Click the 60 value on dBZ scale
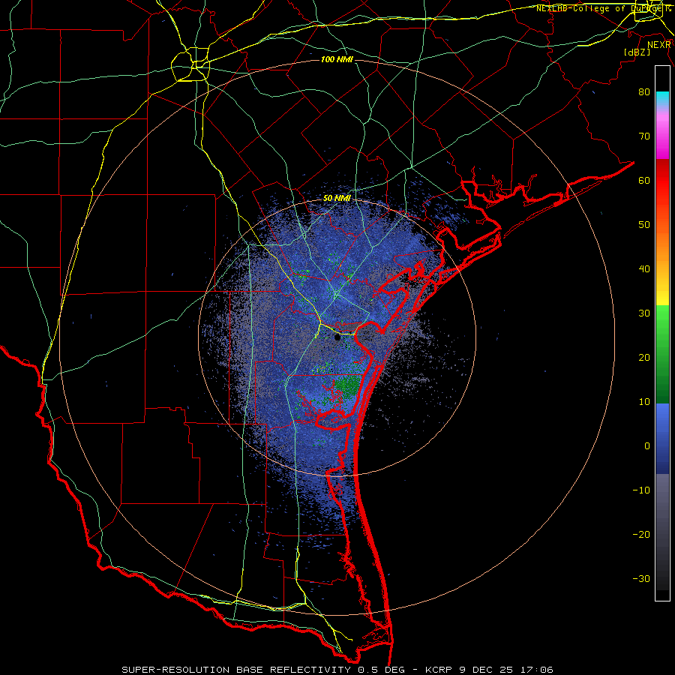675x675 pixels. [x=644, y=180]
